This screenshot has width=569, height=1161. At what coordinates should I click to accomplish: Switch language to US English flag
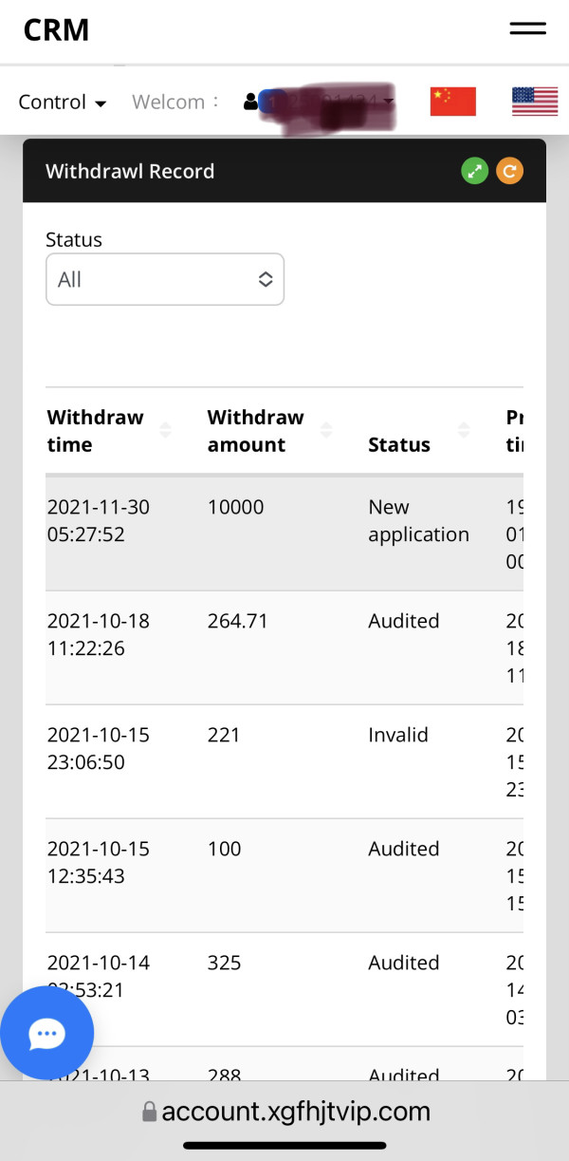(535, 101)
